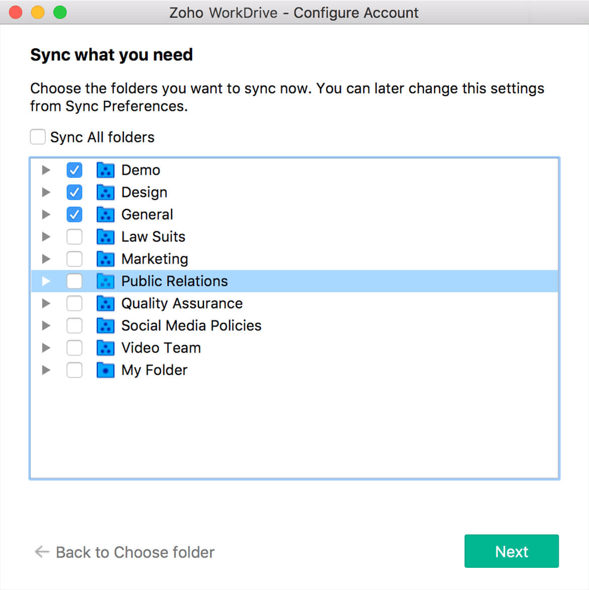The image size is (589, 590).
Task: Click the Law Suits folder icon
Action: tap(105, 237)
